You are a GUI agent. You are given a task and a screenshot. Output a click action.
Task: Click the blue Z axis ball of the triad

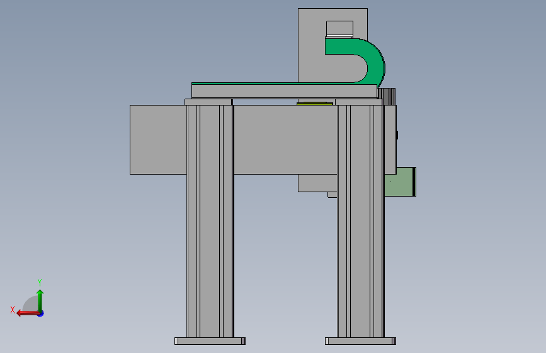click(41, 313)
